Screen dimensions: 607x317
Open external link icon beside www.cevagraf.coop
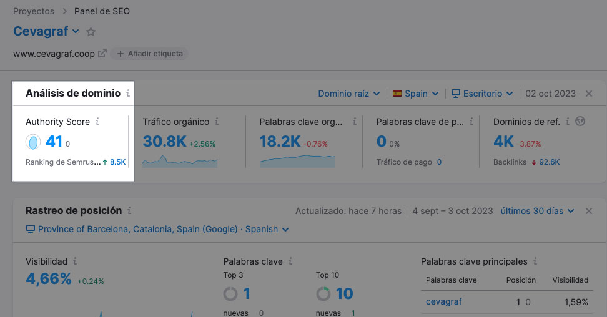102,54
